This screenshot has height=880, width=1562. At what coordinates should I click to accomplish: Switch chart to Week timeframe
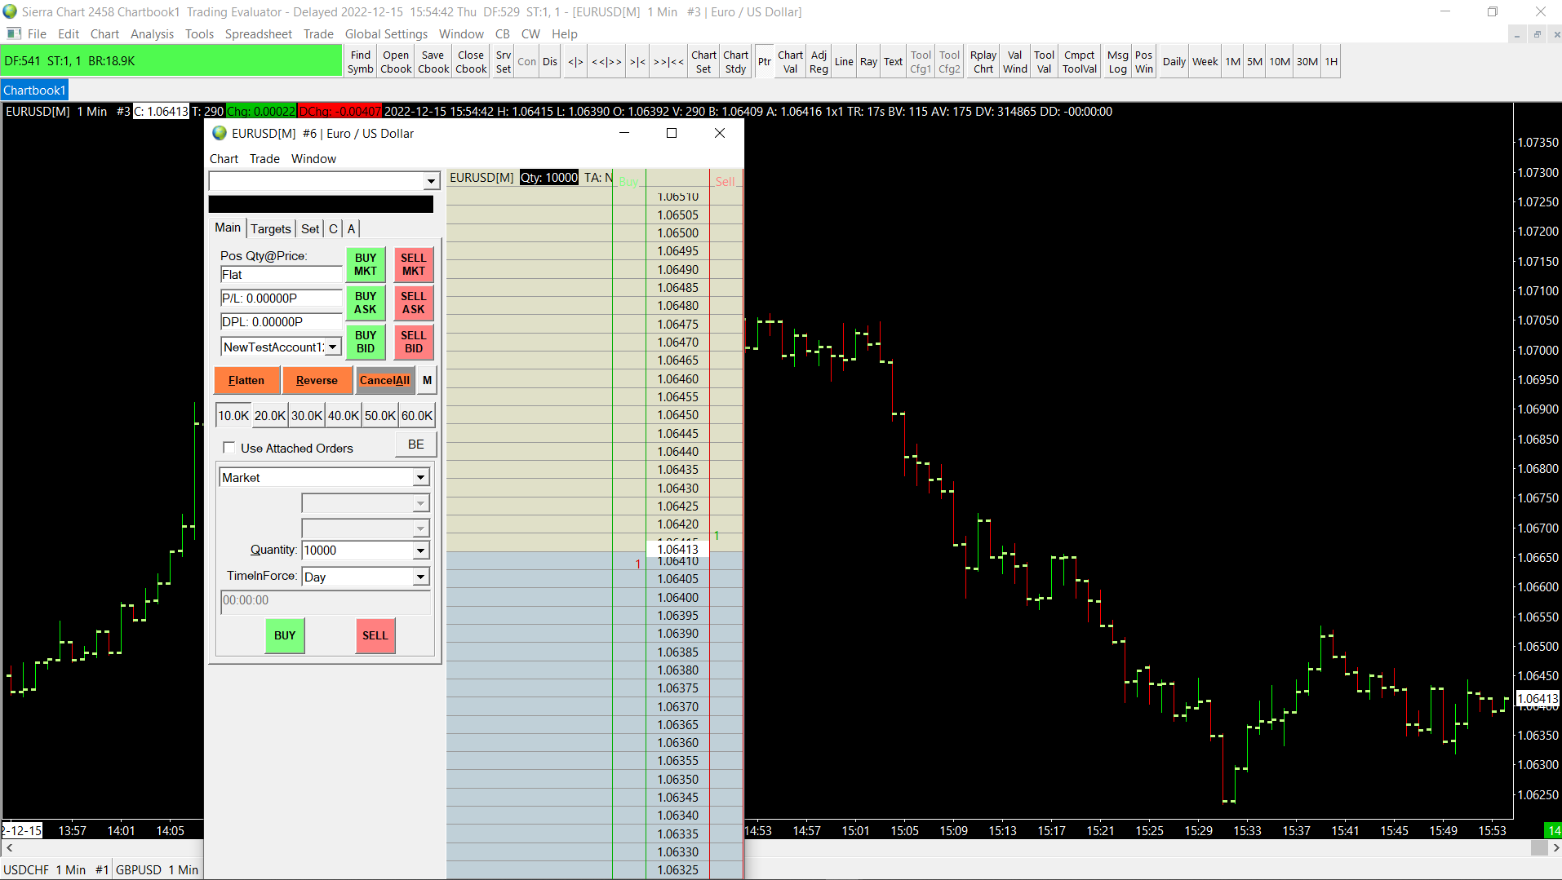(1205, 62)
